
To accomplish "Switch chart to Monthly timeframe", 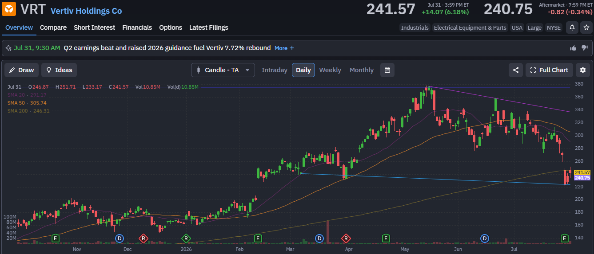I will [362, 70].
